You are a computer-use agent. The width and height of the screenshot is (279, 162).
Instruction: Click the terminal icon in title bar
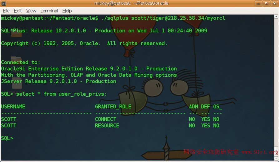click(4, 3)
